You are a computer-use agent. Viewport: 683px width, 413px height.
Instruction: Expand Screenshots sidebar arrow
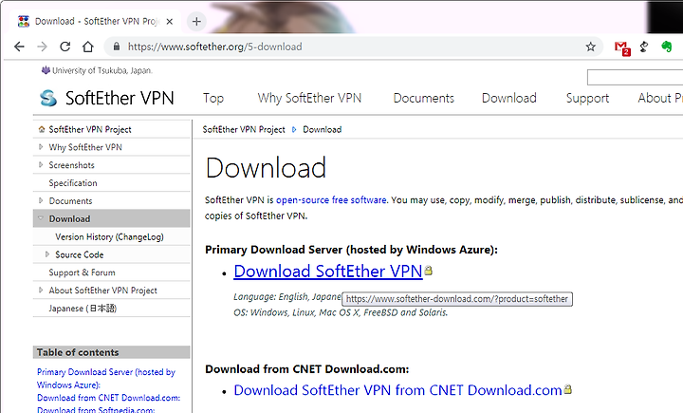point(41,165)
